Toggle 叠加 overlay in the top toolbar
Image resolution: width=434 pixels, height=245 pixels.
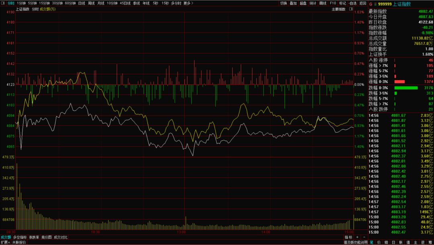[293, 3]
